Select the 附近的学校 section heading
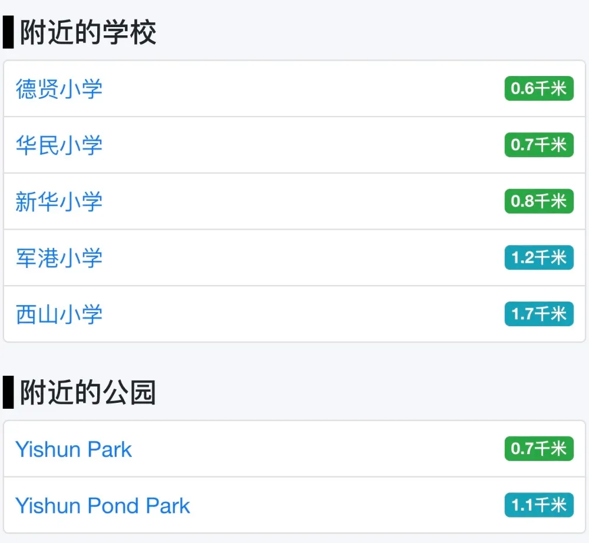Image resolution: width=589 pixels, height=543 pixels. (88, 32)
